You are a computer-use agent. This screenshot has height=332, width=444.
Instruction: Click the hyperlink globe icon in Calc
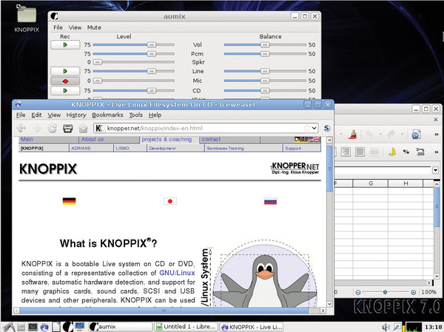pyautogui.click(x=416, y=135)
